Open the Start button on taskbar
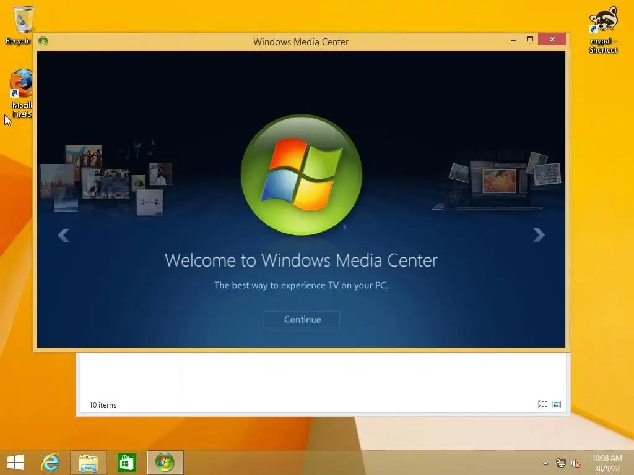Viewport: 634px width, 475px height. click(x=15, y=463)
